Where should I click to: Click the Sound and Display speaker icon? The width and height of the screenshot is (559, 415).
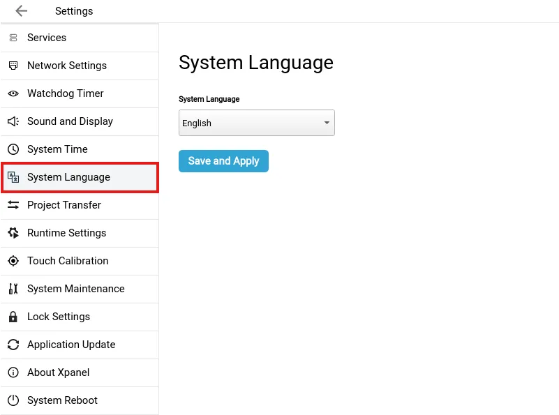(x=13, y=121)
